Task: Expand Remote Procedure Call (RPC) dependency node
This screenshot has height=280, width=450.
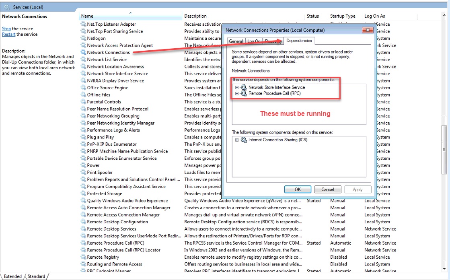Action: (237, 93)
